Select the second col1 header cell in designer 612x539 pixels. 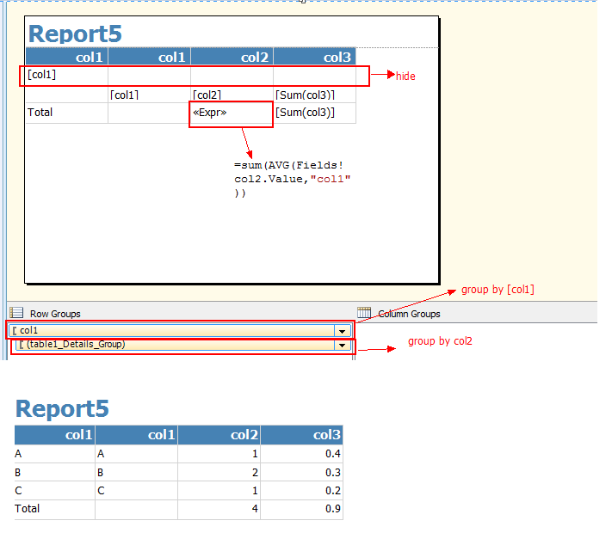149,57
